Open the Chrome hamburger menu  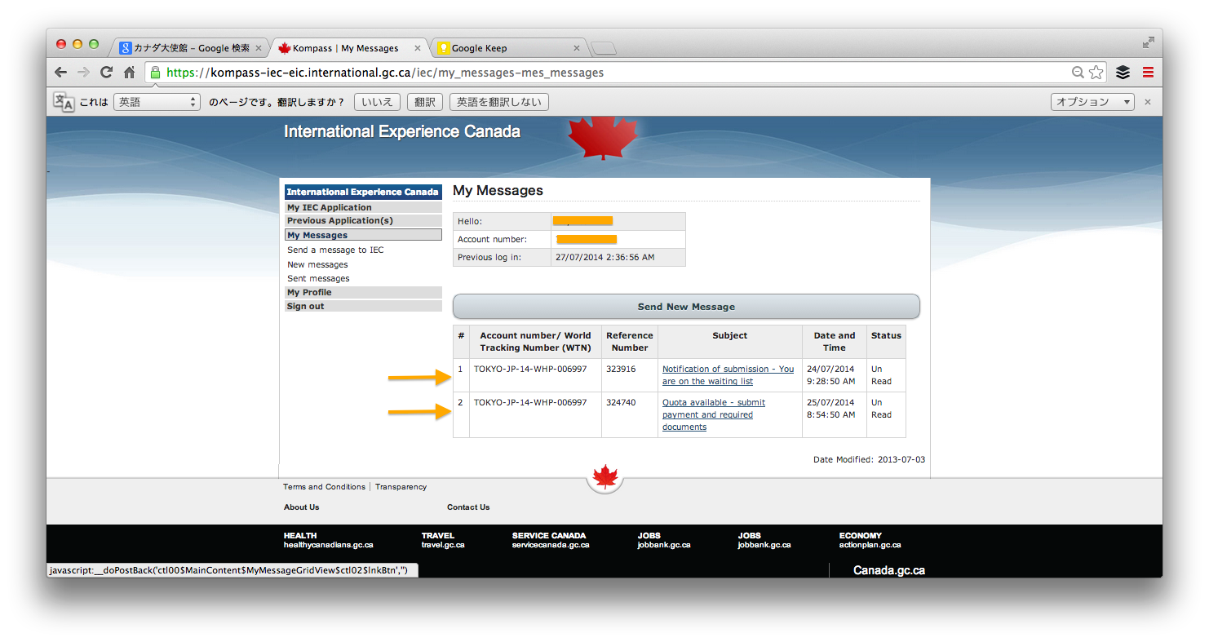tap(1148, 73)
